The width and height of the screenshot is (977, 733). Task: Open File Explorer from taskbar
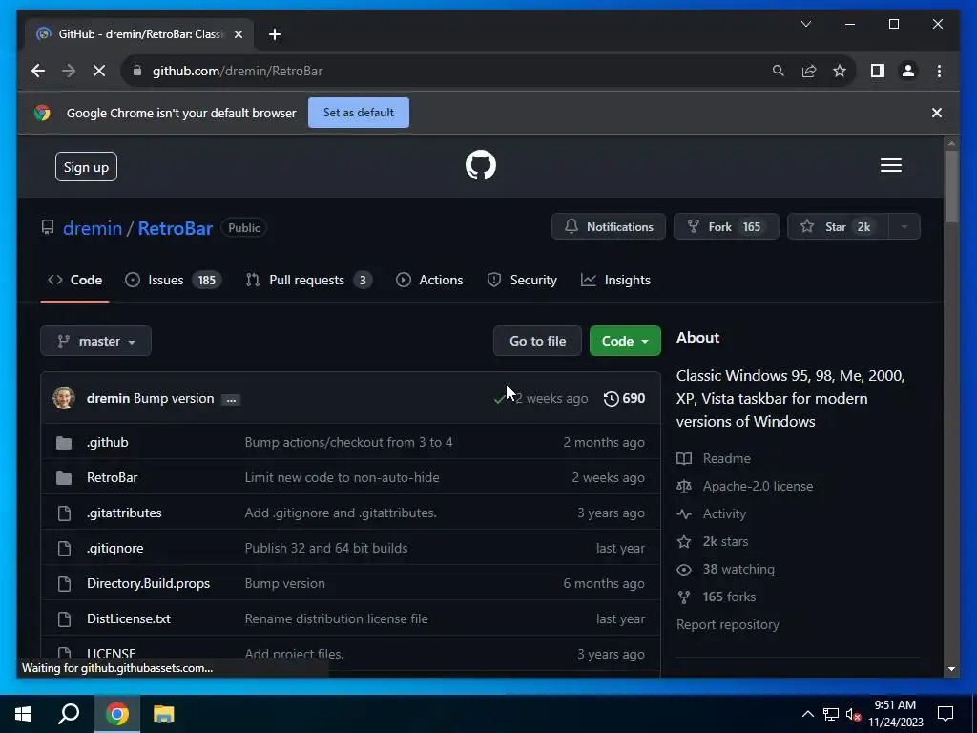164,714
